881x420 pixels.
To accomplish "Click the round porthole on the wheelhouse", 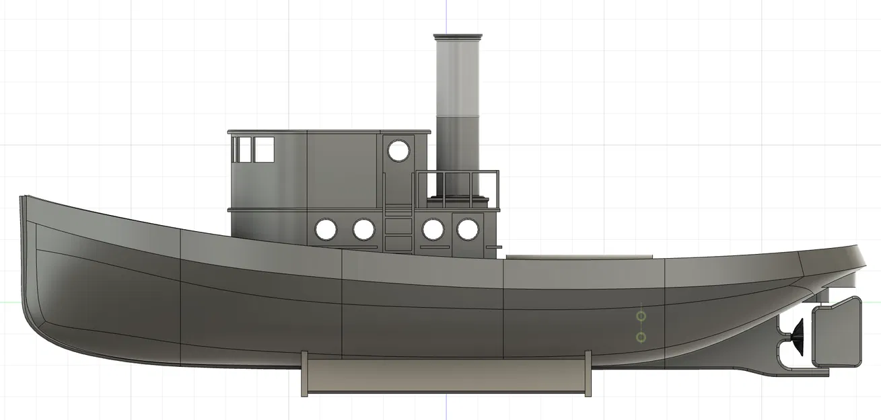I will pos(397,151).
